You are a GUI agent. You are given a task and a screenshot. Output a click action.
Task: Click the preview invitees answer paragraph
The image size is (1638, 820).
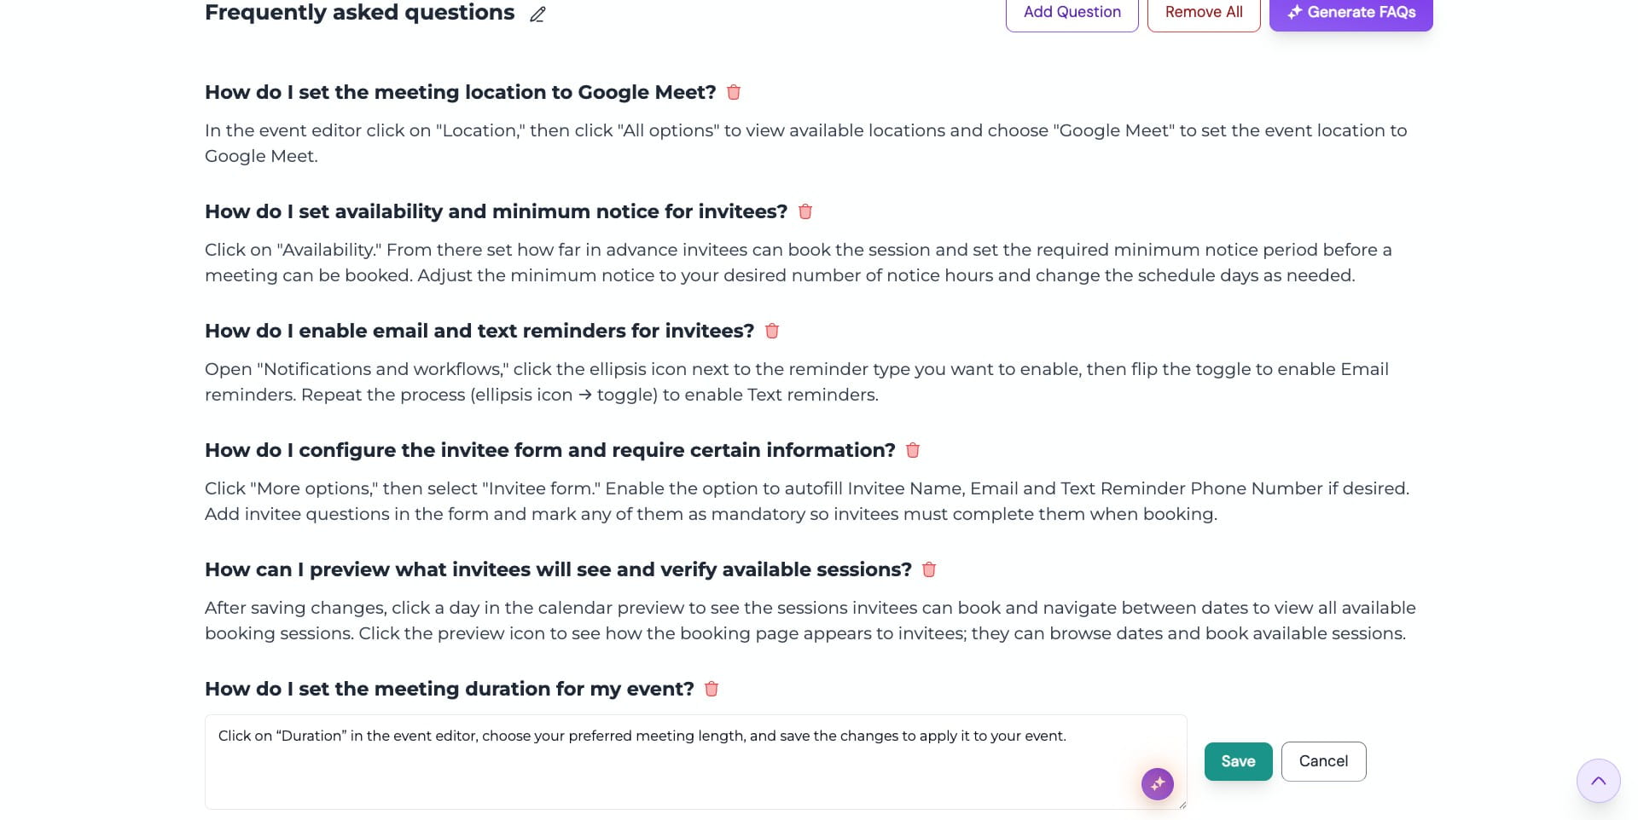[810, 621]
